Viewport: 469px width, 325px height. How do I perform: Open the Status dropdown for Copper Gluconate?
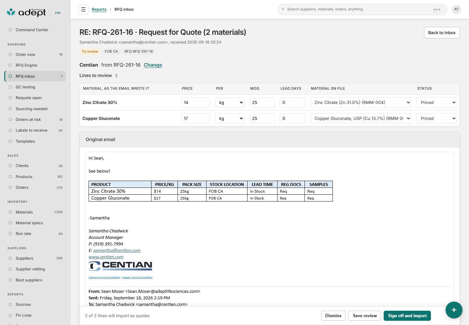point(437,118)
